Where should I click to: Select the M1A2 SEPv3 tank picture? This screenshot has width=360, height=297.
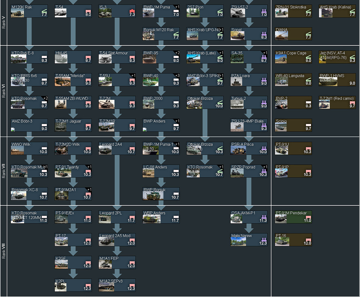pyautogui.click(x=105, y=287)
